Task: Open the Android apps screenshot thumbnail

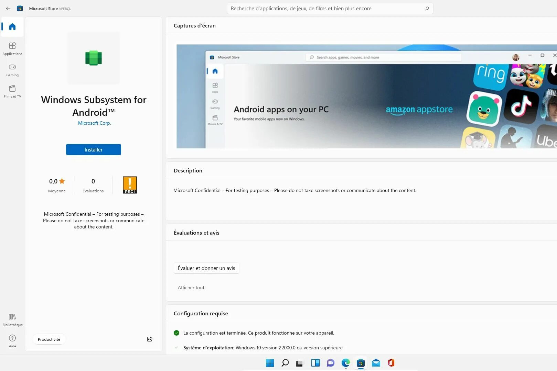Action: [367, 97]
